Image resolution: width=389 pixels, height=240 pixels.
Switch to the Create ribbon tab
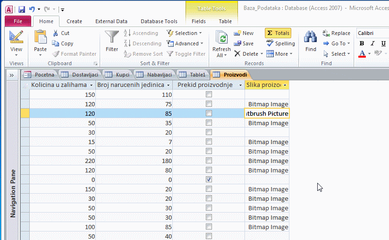(x=74, y=21)
